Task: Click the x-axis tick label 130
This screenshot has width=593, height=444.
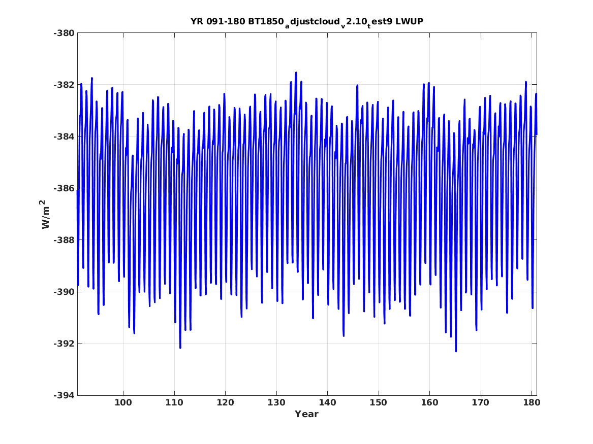Action: point(276,402)
